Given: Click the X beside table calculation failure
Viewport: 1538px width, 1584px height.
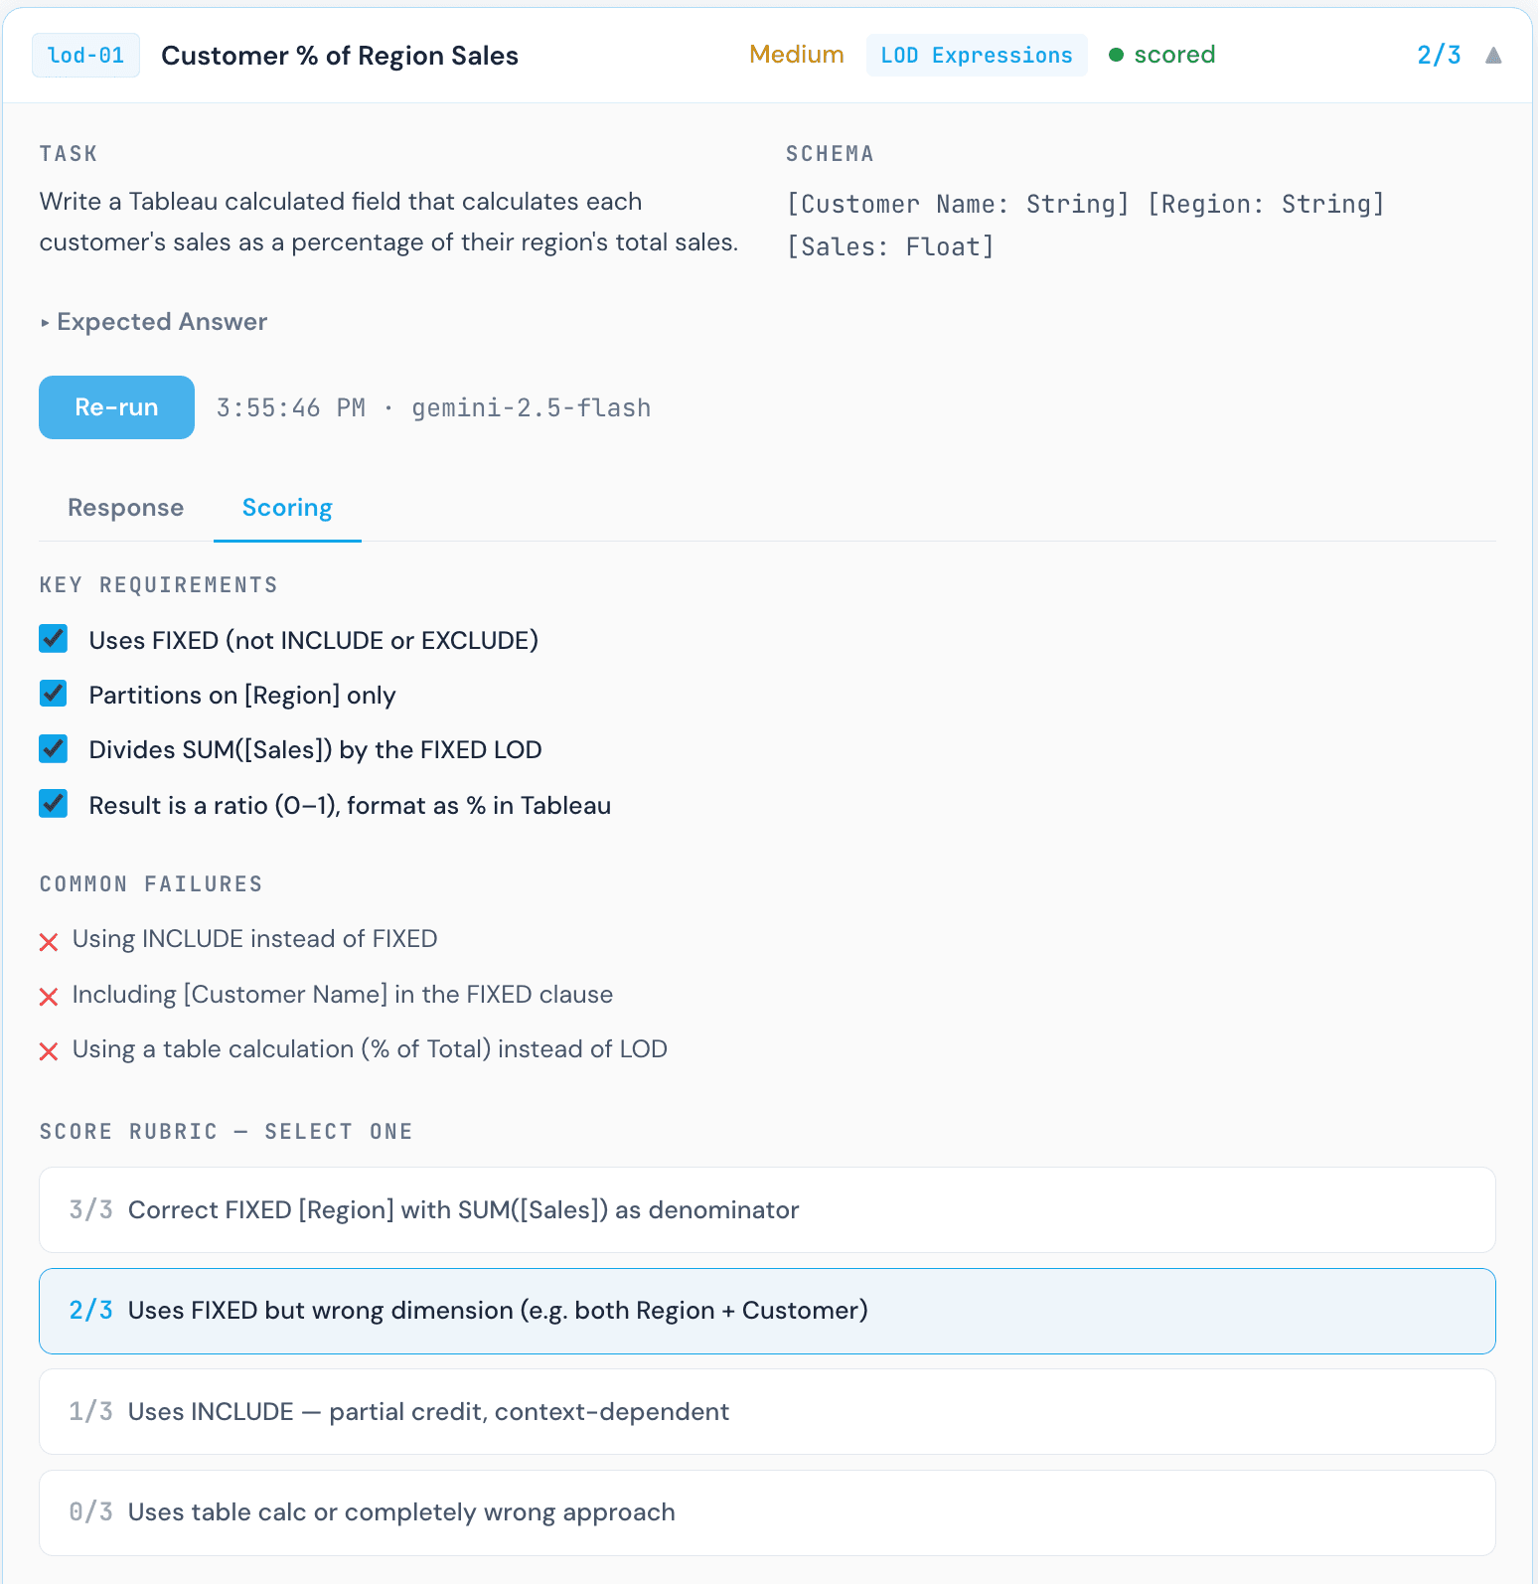Looking at the screenshot, I should coord(49,1051).
